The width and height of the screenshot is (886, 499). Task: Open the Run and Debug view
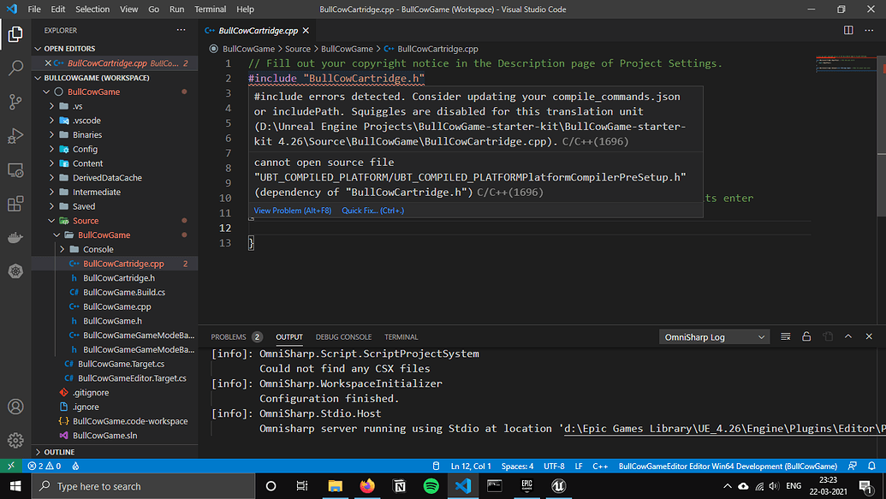coord(15,135)
